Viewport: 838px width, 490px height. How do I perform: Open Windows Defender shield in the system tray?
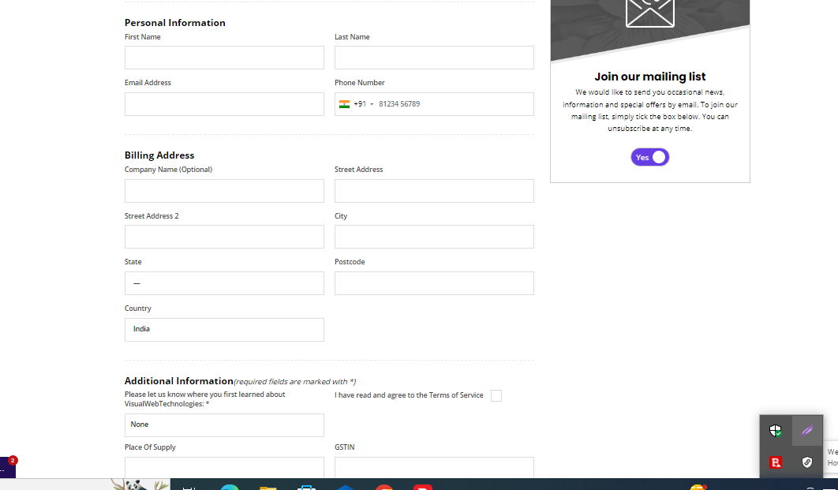tap(776, 431)
